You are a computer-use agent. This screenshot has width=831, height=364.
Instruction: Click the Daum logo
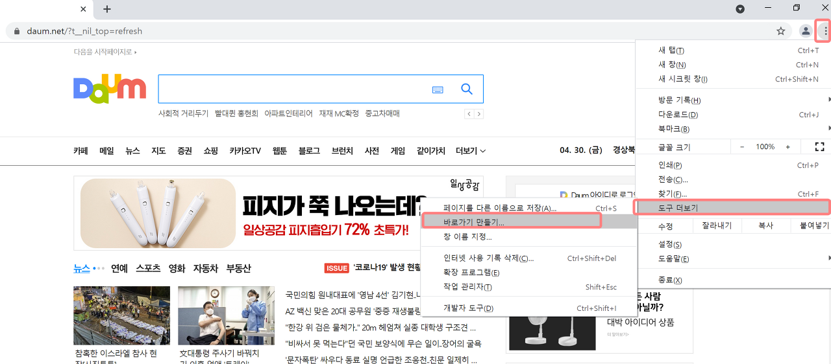pos(110,89)
